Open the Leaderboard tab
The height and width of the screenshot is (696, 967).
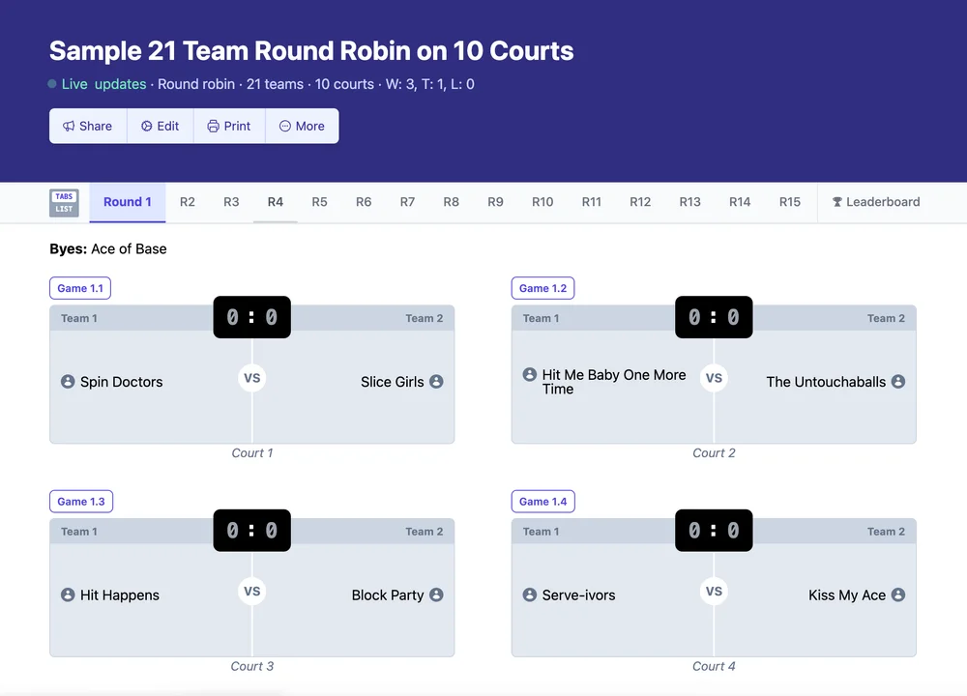tap(875, 202)
